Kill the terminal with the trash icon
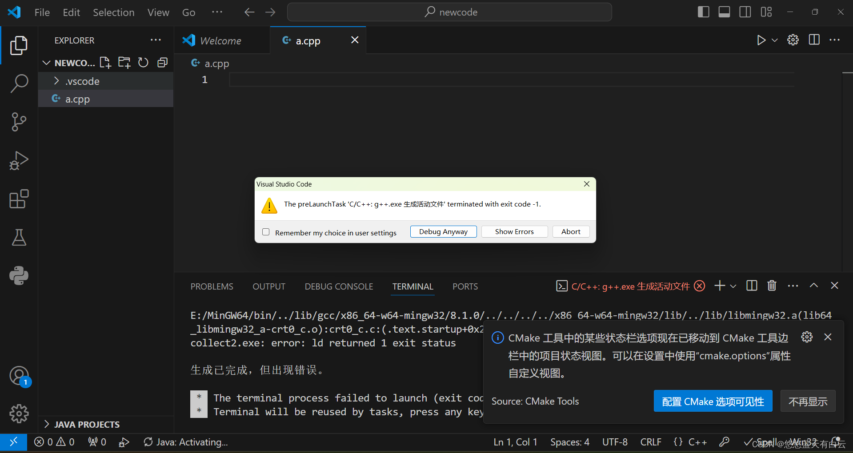 [x=772, y=286]
